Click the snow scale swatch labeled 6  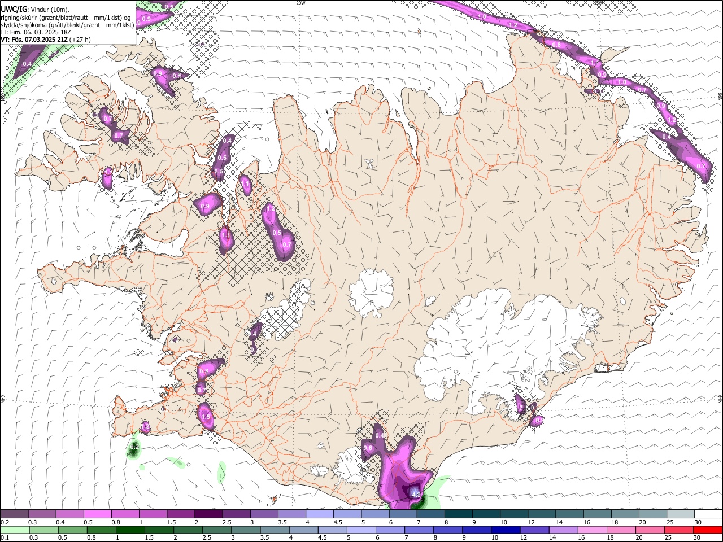click(x=403, y=514)
